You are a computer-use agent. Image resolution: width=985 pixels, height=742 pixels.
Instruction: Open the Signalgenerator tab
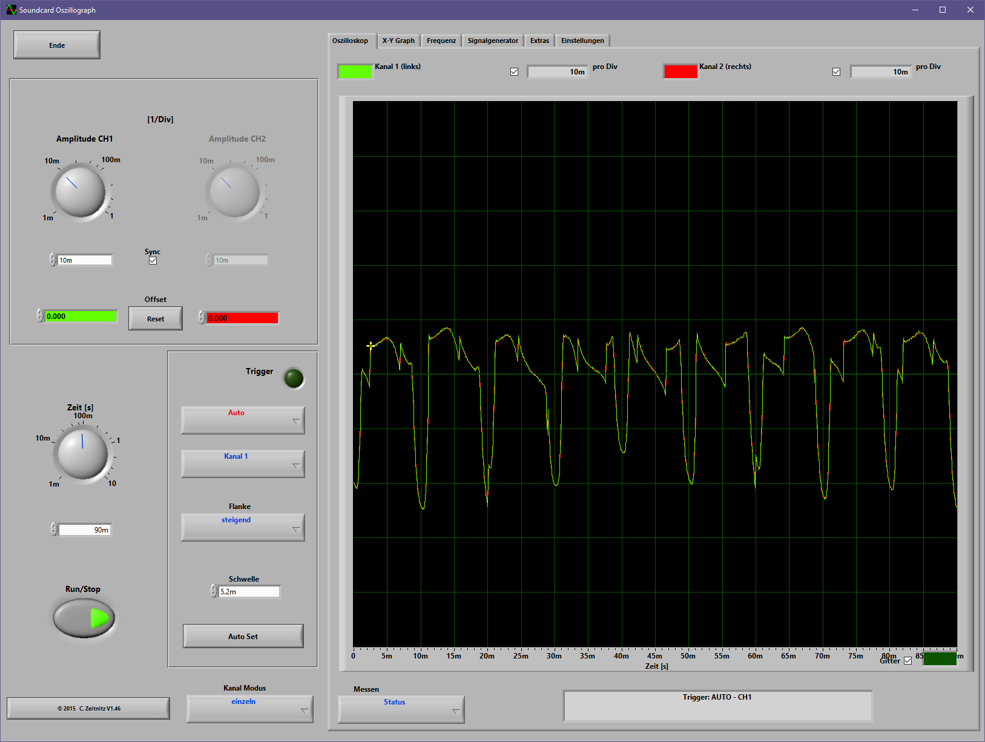tap(493, 41)
